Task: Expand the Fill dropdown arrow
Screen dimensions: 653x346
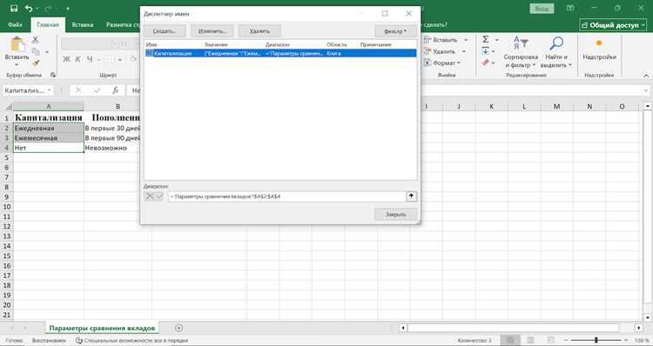Action: (494, 51)
